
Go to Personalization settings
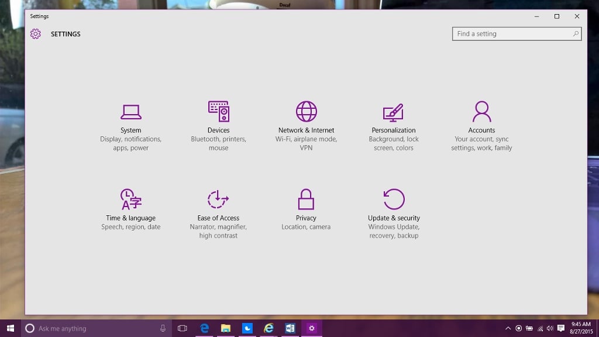[x=394, y=127]
